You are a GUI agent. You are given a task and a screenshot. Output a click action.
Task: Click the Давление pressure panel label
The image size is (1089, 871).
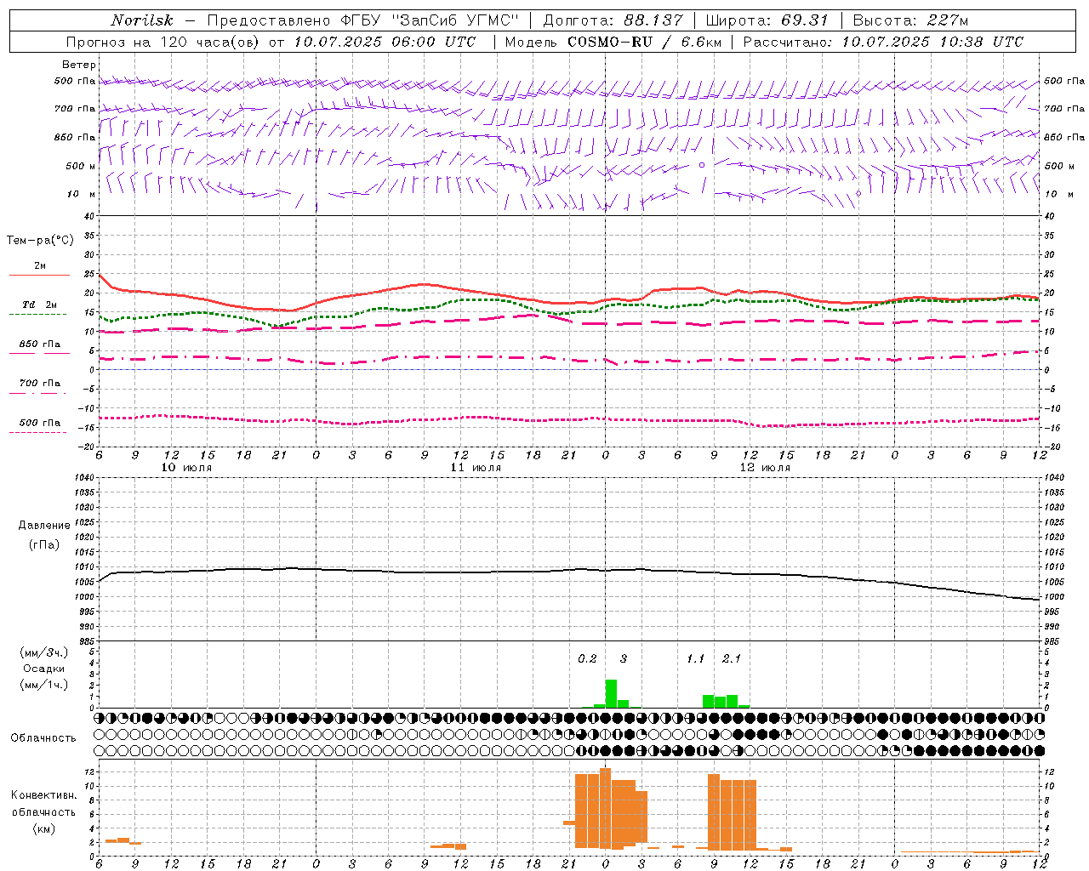click(x=44, y=526)
